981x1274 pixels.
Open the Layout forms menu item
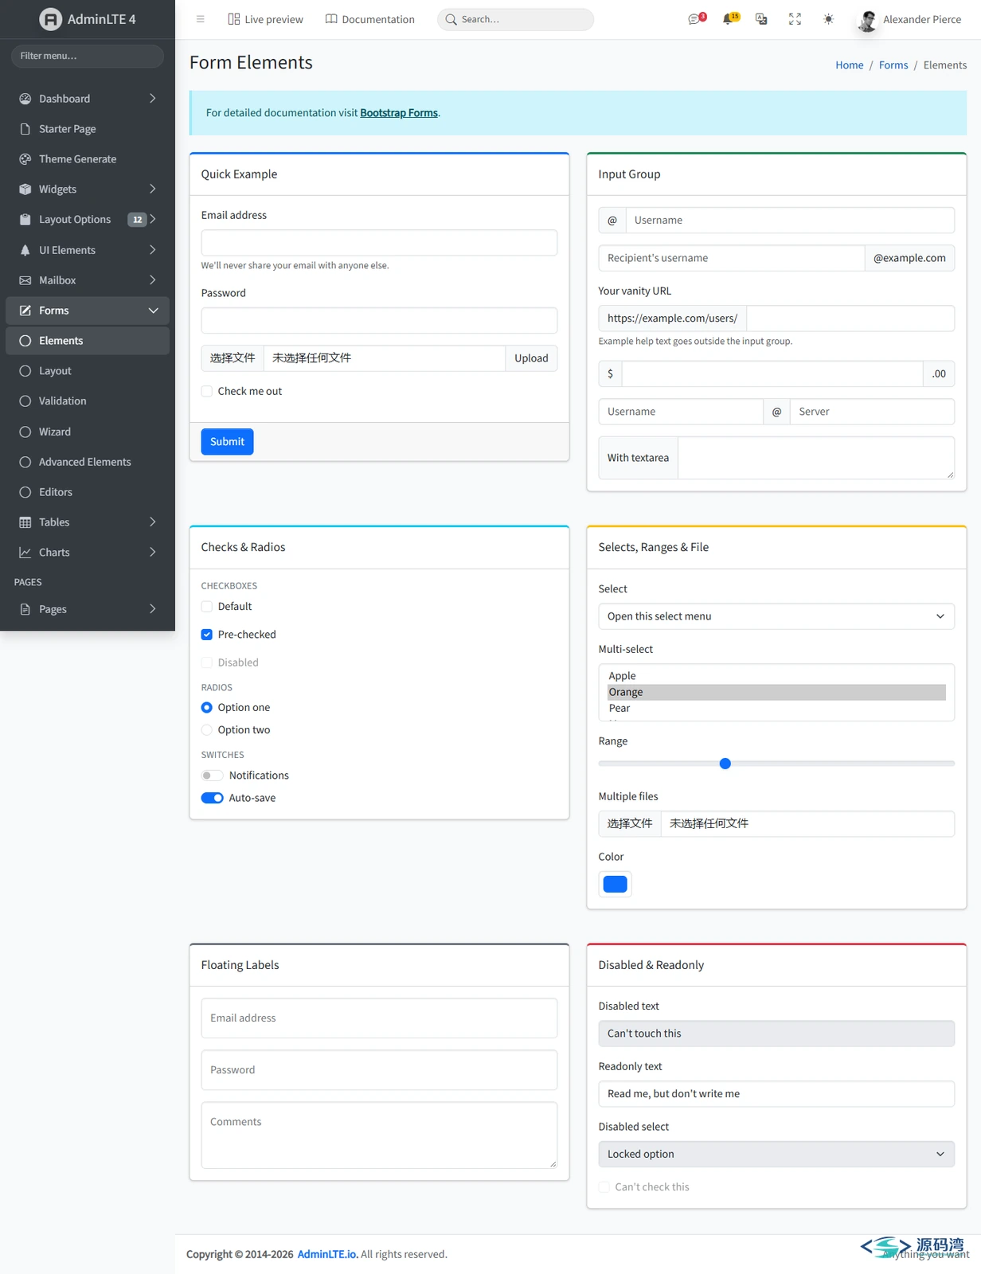pos(88,371)
